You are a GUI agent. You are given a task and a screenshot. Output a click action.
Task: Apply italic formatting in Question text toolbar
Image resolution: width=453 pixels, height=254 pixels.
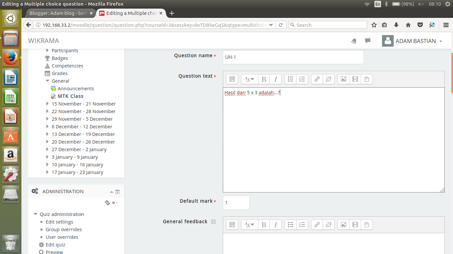276,79
